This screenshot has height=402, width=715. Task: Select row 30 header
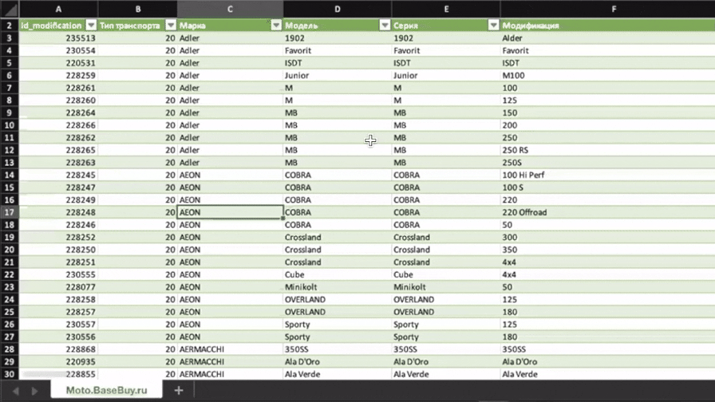pos(10,374)
